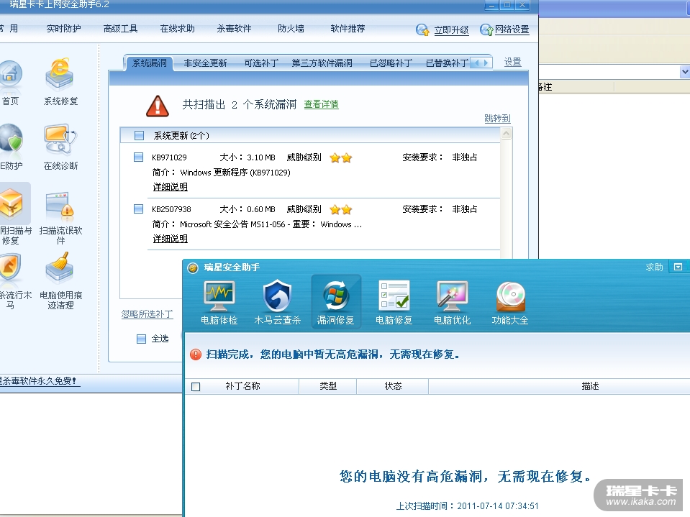Sort by the 状态 (Status) column header
The height and width of the screenshot is (517, 690).
click(x=393, y=386)
